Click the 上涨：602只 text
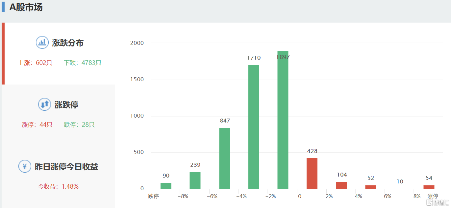Screen dimensions: 451x208 (35, 63)
